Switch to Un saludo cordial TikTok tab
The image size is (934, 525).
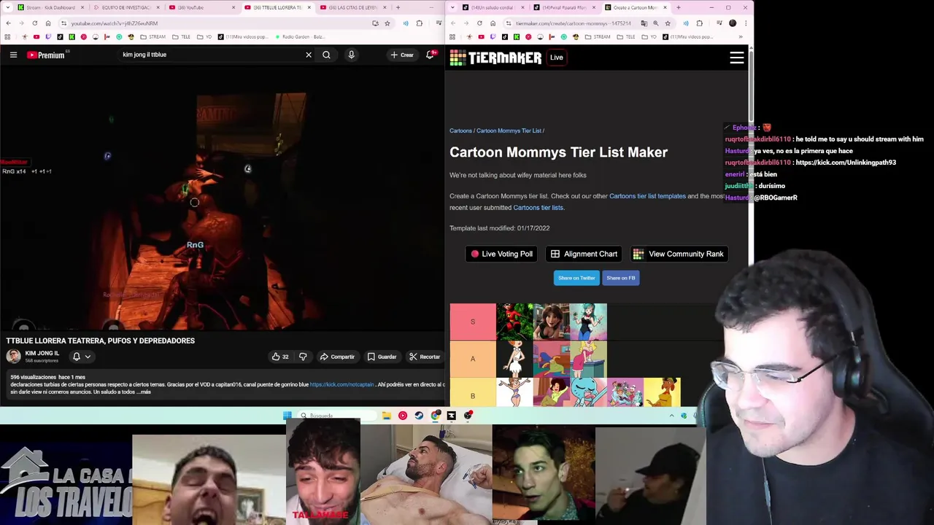point(494,7)
